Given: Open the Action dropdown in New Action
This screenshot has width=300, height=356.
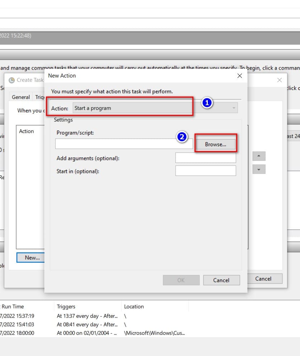Looking at the screenshot, I should click(155, 108).
